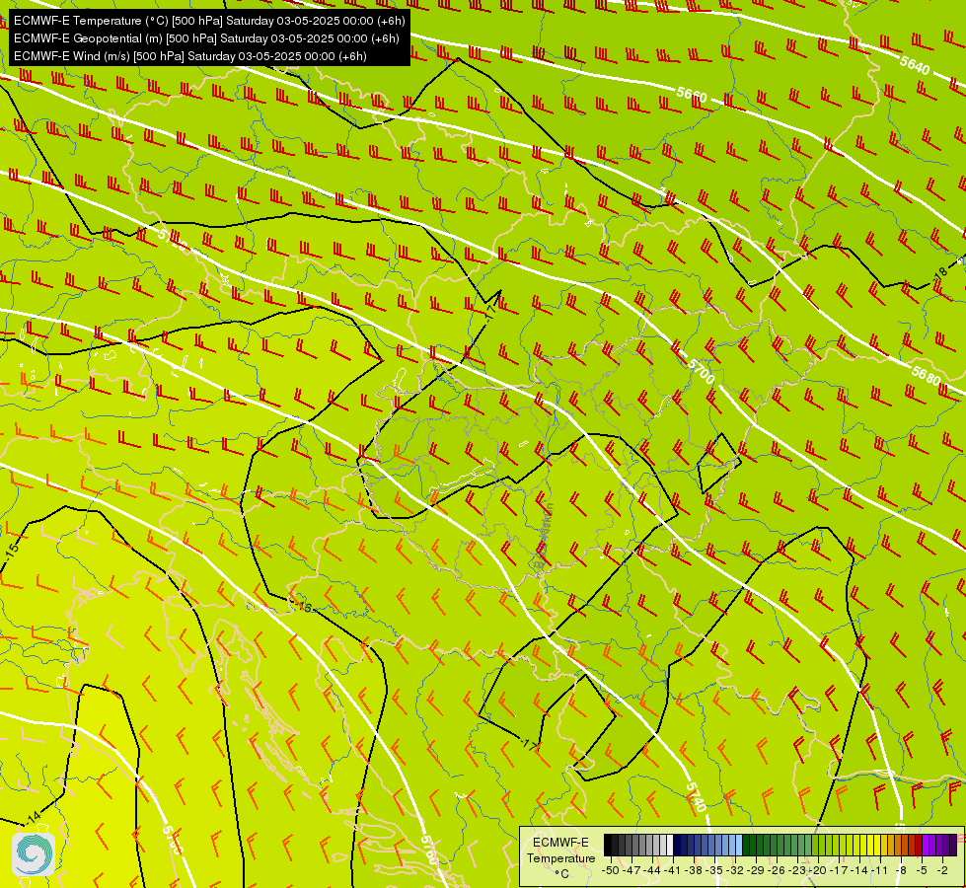This screenshot has width=966, height=888.
Task: Click the -17 label on the small closed southern contour
Action: (529, 744)
